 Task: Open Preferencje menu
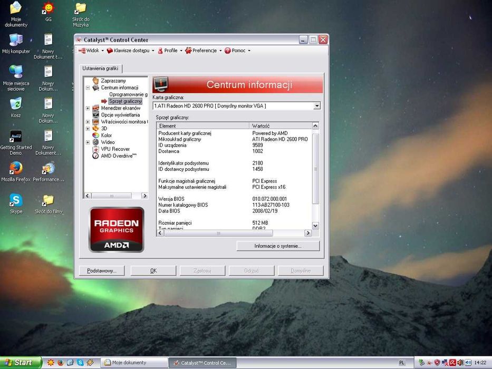204,51
